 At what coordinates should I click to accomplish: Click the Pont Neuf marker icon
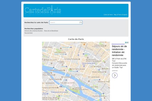coord(51,73)
